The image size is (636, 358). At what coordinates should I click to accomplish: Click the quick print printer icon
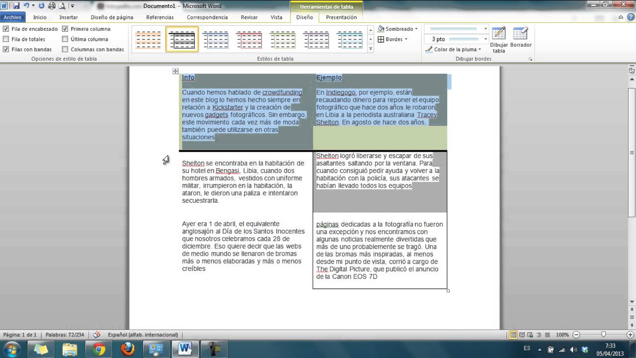[52, 6]
